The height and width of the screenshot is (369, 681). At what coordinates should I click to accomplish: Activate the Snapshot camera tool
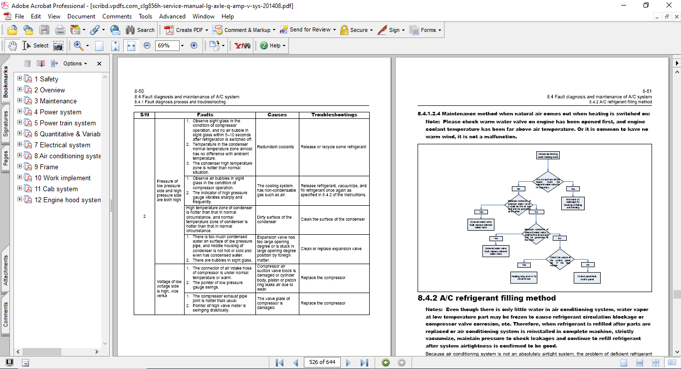tap(58, 45)
